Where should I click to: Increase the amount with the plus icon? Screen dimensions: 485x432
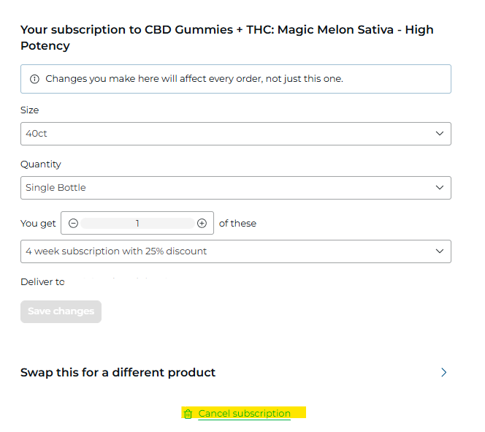(202, 224)
